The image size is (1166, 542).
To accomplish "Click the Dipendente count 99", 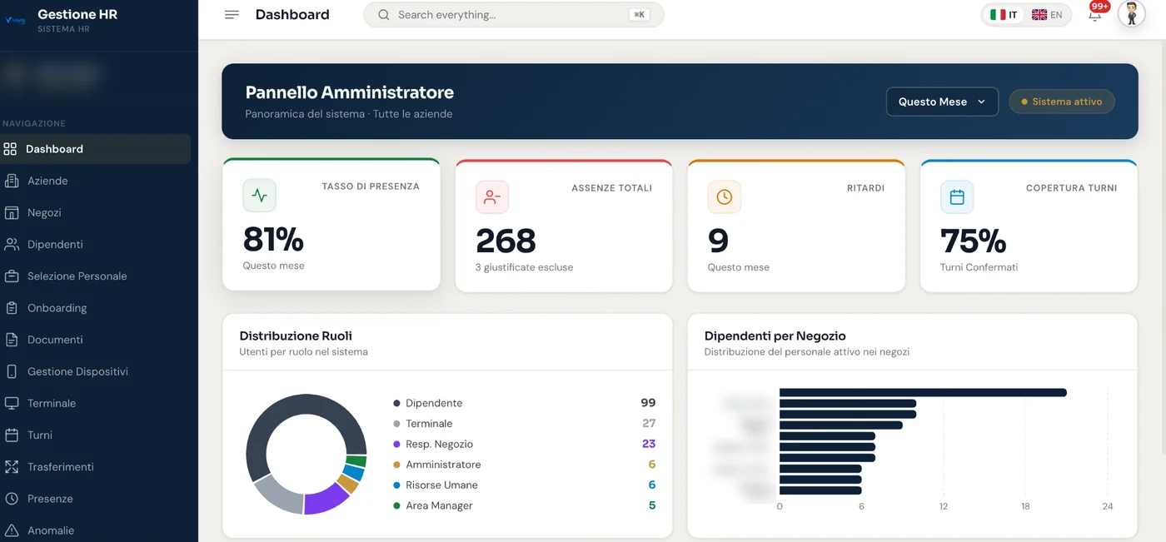I will pos(648,403).
